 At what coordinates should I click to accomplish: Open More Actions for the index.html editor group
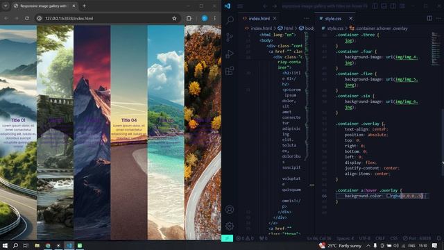tap(307, 19)
